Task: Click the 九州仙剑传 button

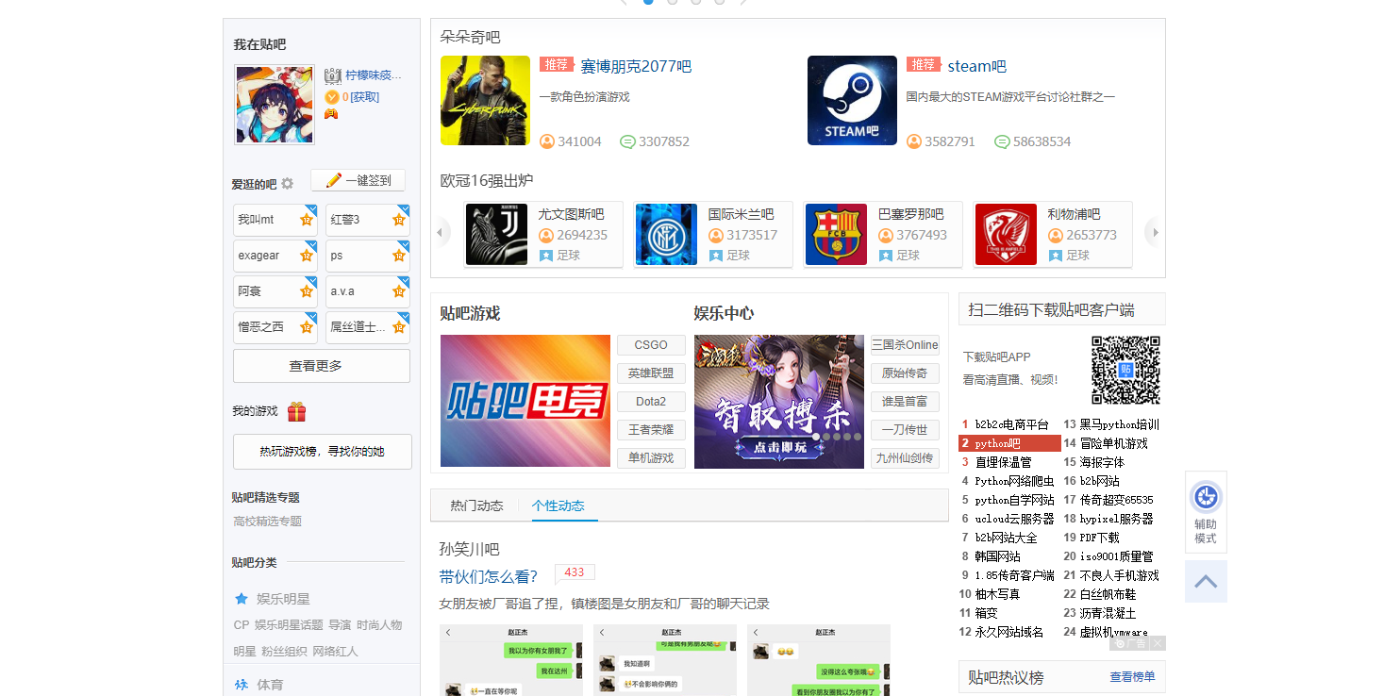Action: pyautogui.click(x=905, y=458)
